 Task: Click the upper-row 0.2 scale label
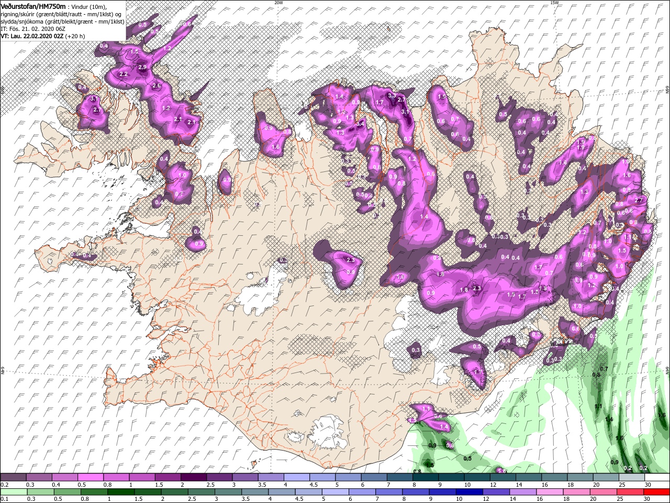[x=4, y=485]
